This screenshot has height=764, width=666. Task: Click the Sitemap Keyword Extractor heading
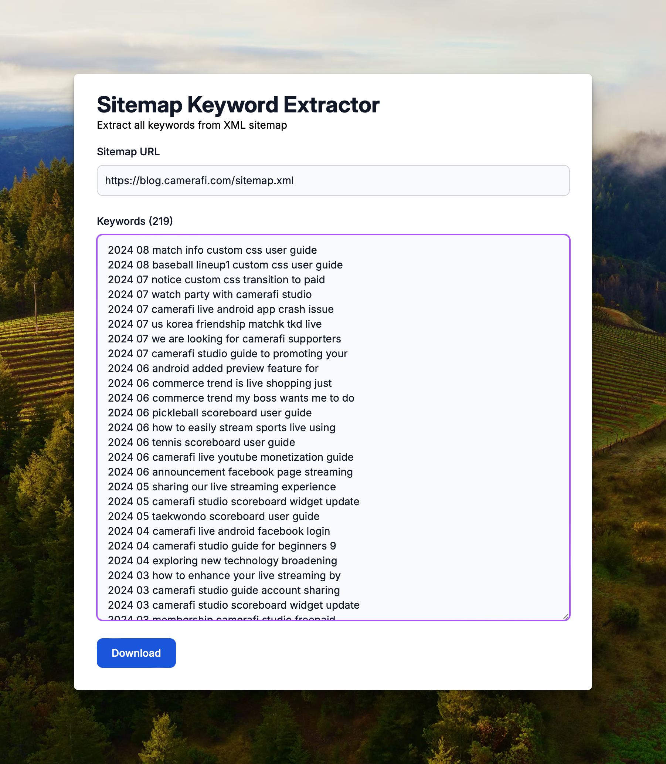pos(238,105)
